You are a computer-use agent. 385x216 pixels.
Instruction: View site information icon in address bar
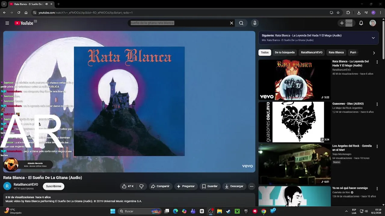(x=35, y=13)
